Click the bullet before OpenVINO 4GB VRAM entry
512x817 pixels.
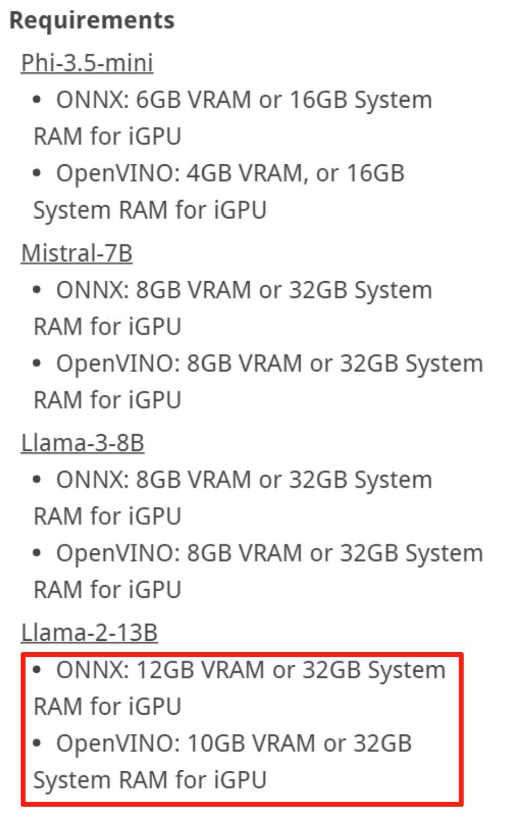(x=37, y=174)
